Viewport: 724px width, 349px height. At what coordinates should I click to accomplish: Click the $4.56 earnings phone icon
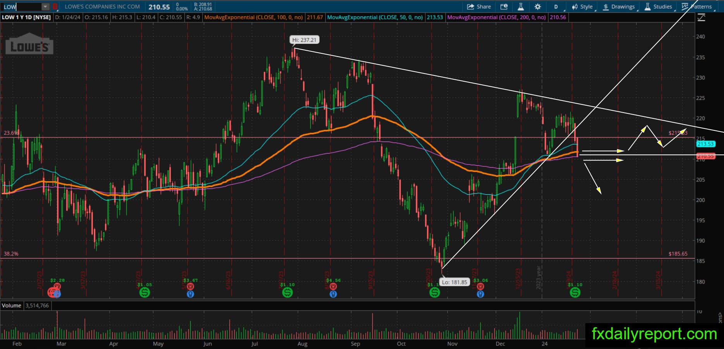click(333, 286)
